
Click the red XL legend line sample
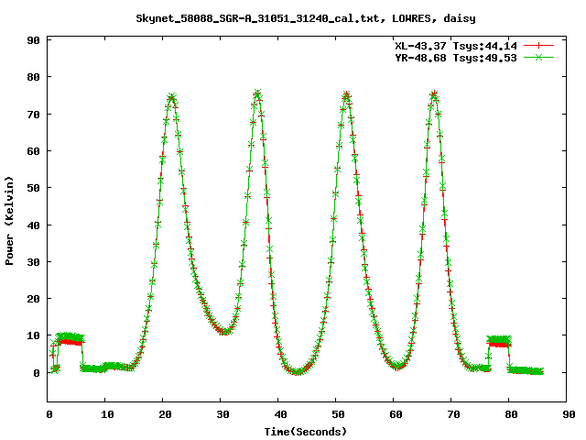click(538, 46)
